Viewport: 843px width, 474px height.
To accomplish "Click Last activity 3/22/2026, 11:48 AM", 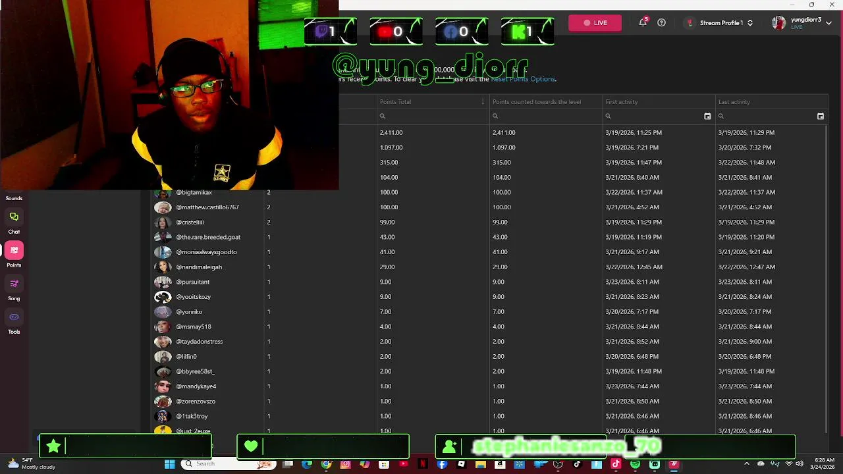I will tap(747, 163).
